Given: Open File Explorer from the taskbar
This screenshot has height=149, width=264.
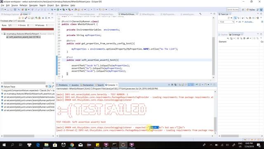Looking at the screenshot, I should [x=46, y=145].
